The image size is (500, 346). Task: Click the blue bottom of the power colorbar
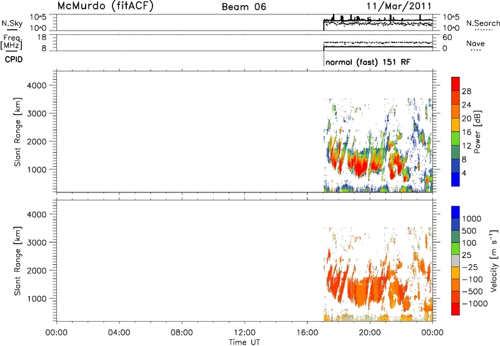pos(456,179)
